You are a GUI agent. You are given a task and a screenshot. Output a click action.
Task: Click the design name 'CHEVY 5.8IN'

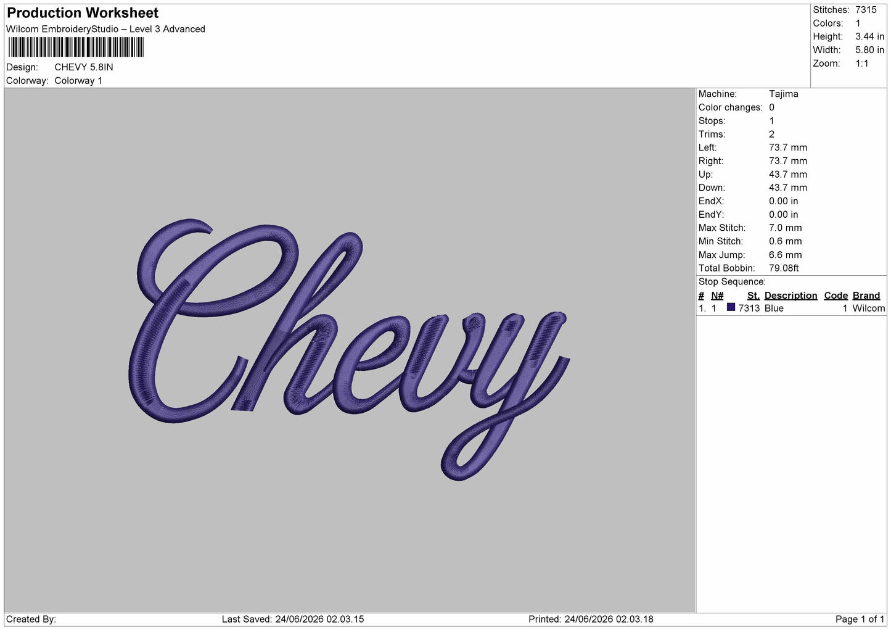[x=84, y=67]
